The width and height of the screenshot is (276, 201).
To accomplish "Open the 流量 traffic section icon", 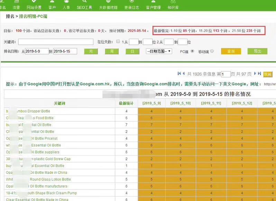I will [x=16, y=2].
